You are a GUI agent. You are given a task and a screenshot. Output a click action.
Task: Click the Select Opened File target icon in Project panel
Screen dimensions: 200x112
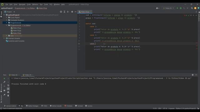[61, 12]
